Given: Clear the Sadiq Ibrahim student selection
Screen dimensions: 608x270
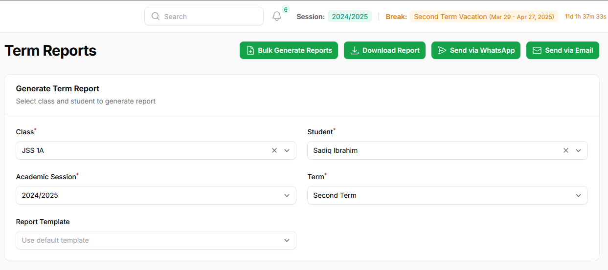Looking at the screenshot, I should click(x=566, y=150).
